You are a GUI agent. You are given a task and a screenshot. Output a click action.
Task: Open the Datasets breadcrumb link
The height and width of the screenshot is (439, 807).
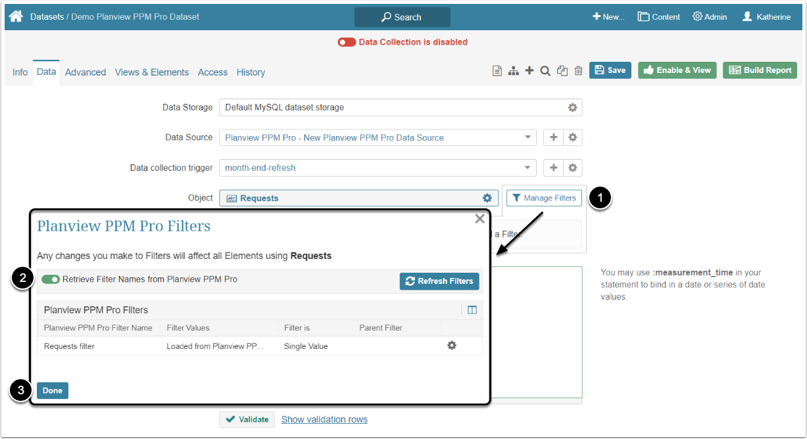(47, 16)
